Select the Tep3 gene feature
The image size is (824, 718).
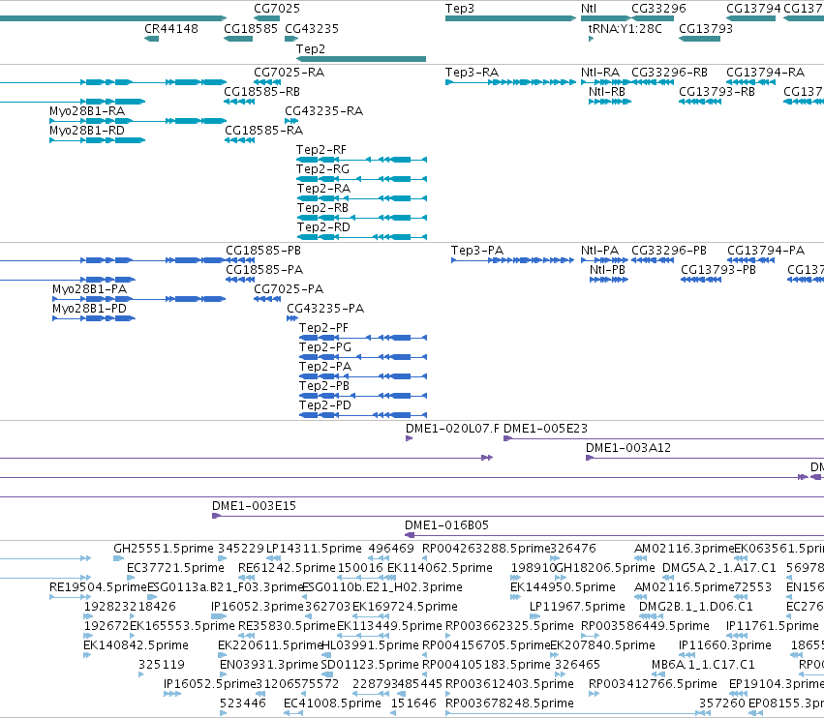pos(510,18)
